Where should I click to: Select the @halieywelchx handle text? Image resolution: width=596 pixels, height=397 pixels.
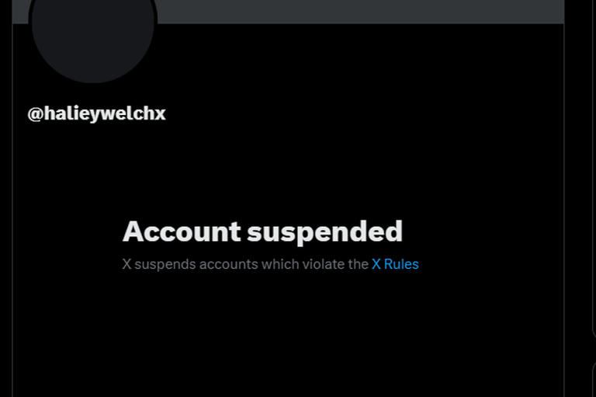click(96, 113)
